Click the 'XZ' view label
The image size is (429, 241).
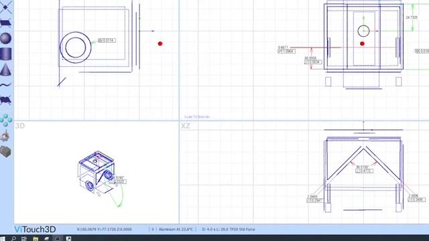click(x=186, y=126)
